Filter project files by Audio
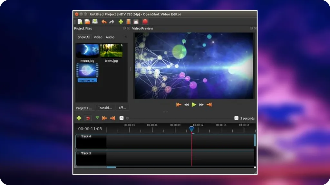Viewport: 330px width, 185px height. pyautogui.click(x=110, y=37)
